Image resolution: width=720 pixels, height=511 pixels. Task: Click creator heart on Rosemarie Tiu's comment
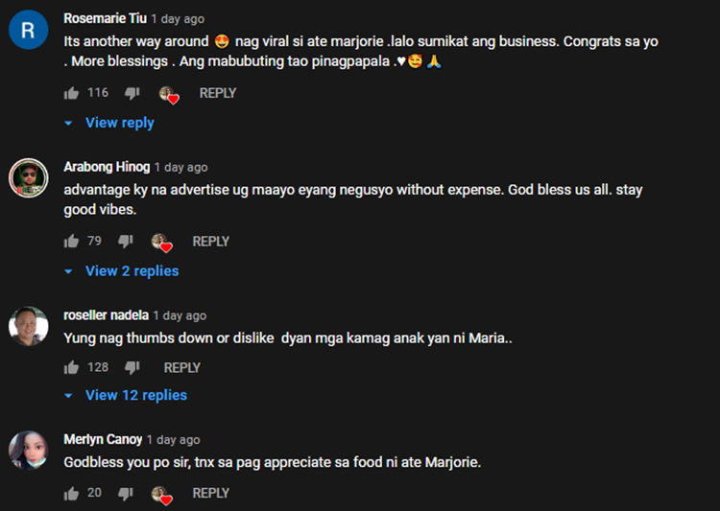pyautogui.click(x=169, y=95)
